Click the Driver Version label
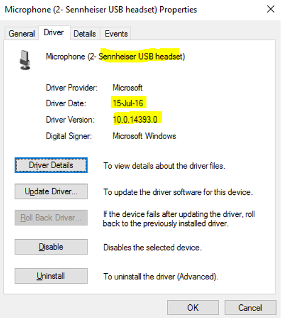The image size is (281, 318). tap(70, 120)
